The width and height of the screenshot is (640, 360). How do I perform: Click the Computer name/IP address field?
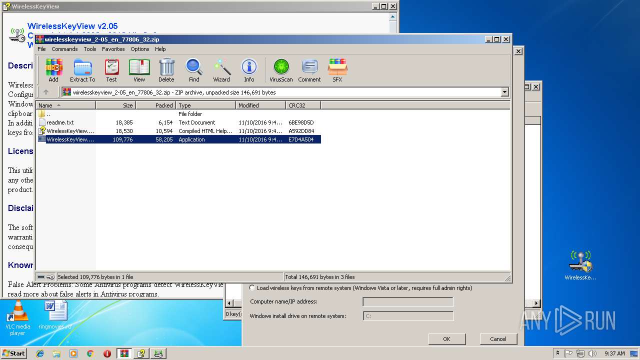pyautogui.click(x=408, y=302)
